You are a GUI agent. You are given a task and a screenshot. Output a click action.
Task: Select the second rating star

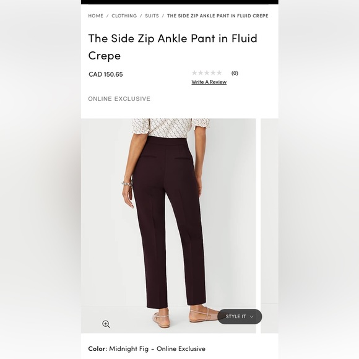point(201,73)
